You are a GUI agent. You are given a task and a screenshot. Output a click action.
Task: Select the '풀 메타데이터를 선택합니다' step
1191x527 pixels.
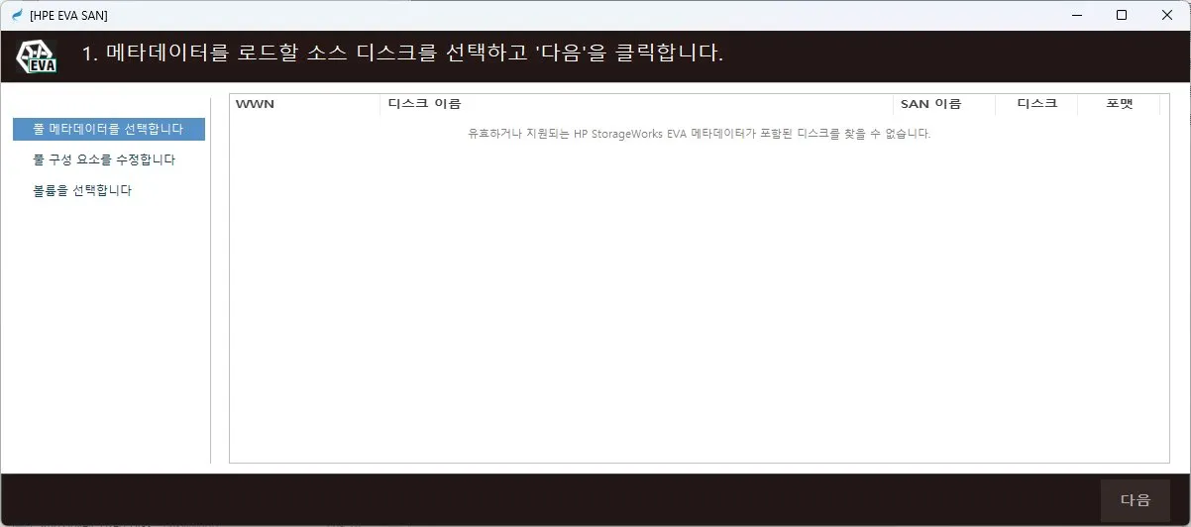coord(109,129)
